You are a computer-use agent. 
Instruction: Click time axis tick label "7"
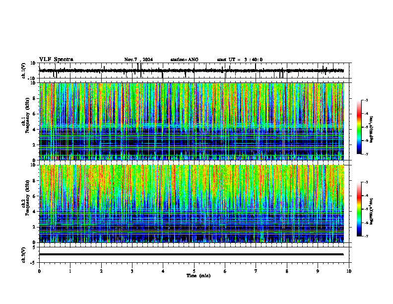click(256, 271)
